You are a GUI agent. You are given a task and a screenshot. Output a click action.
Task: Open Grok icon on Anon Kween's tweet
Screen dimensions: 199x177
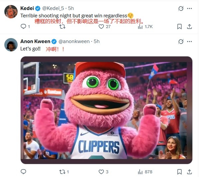[x=181, y=41]
